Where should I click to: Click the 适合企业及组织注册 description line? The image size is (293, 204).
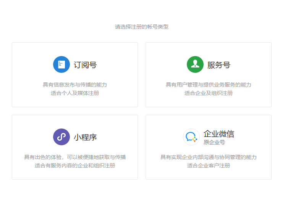[209, 93]
